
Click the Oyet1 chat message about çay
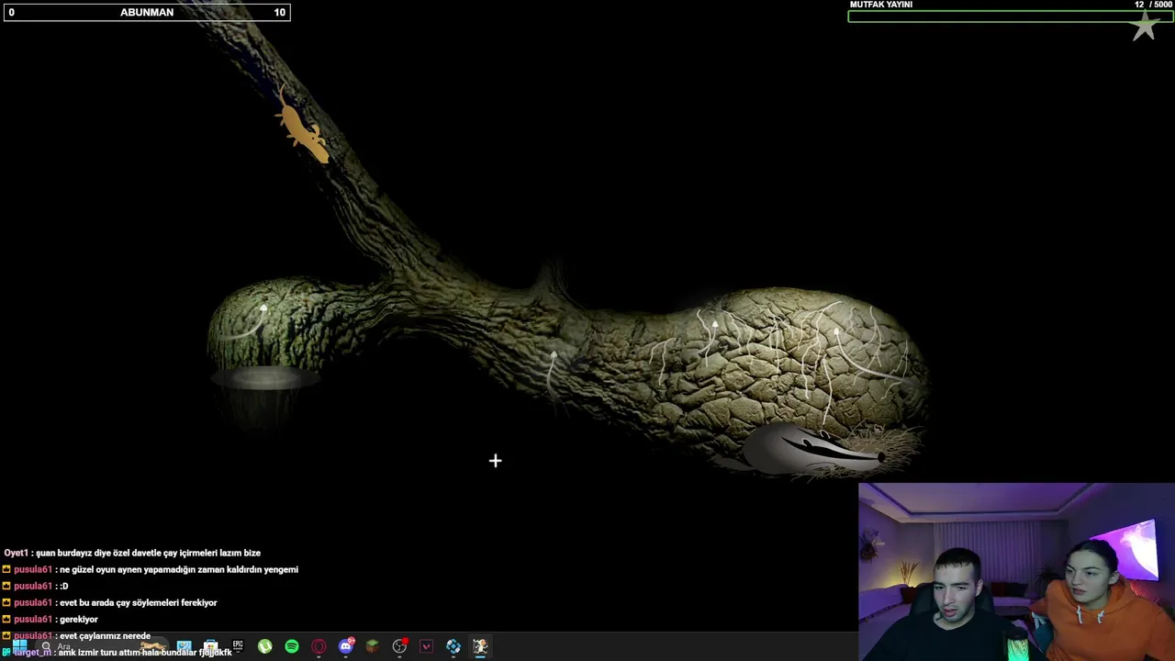click(132, 554)
